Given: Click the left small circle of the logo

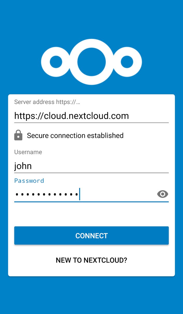Looking at the screenshot, I should (x=56, y=62).
